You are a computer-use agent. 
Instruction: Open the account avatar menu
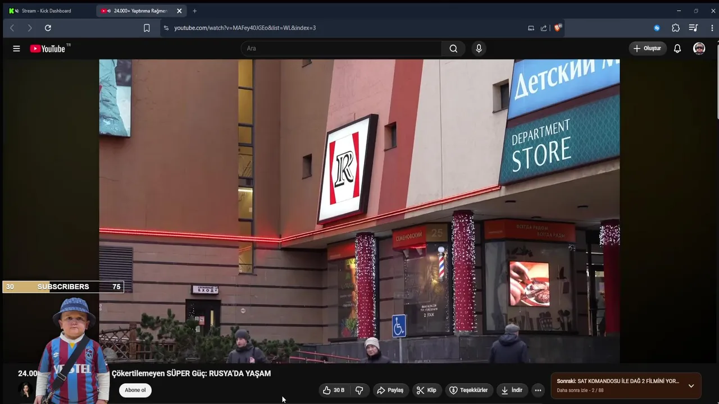pos(699,49)
